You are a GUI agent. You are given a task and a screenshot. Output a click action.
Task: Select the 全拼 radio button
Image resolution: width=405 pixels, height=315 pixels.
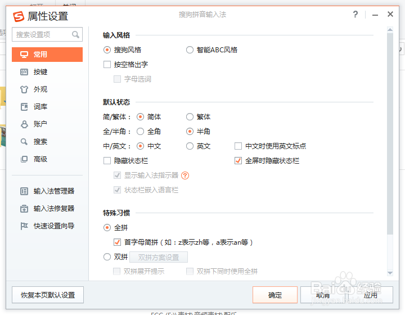tap(107, 228)
